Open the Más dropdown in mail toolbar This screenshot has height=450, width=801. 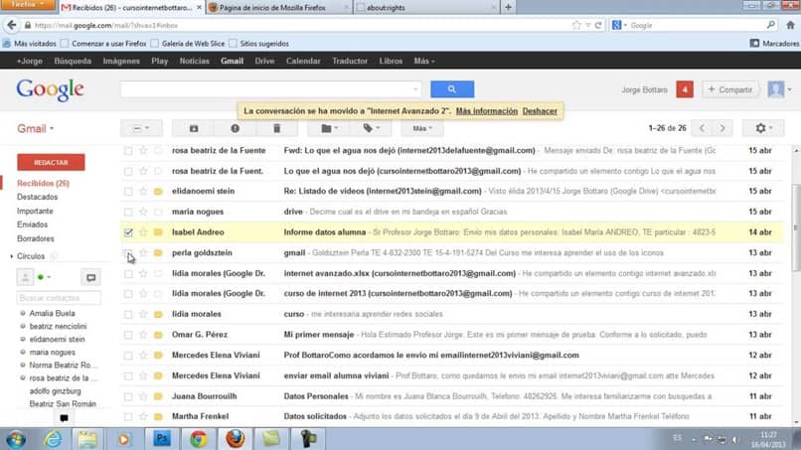[422, 128]
